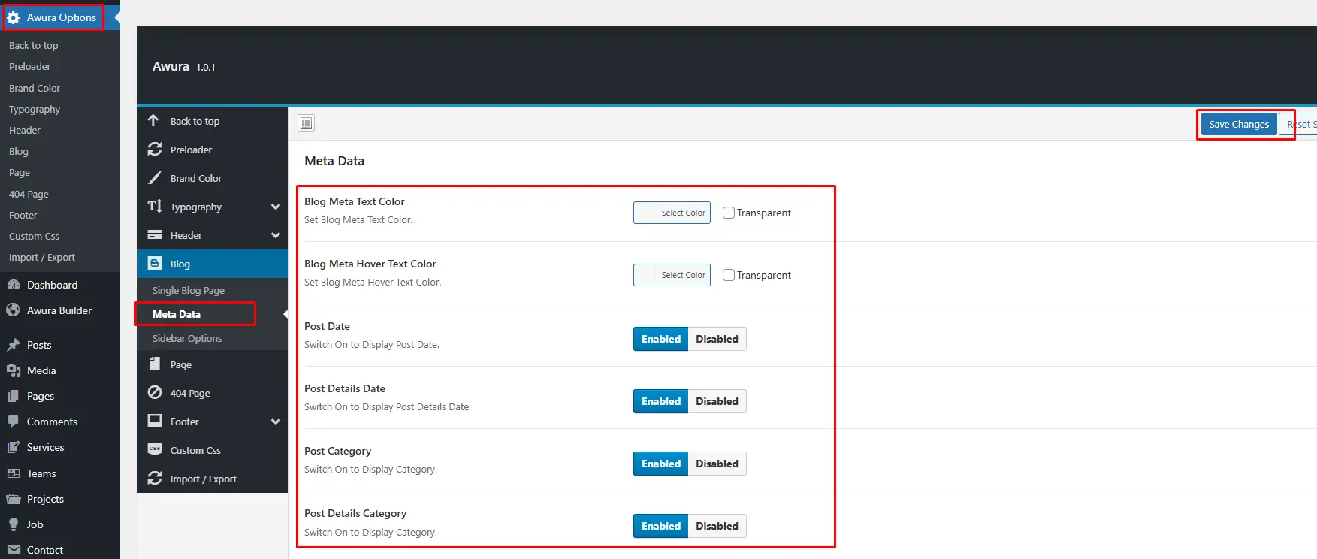Set Post Category to Disabled
This screenshot has width=1317, height=559.
717,464
